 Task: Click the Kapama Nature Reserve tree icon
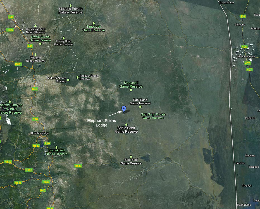[35, 55]
